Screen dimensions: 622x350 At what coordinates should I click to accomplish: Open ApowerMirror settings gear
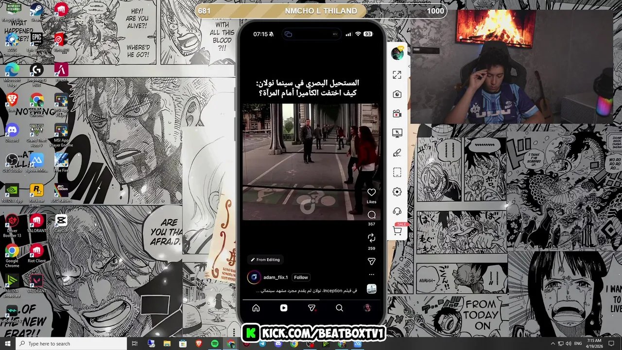click(397, 192)
